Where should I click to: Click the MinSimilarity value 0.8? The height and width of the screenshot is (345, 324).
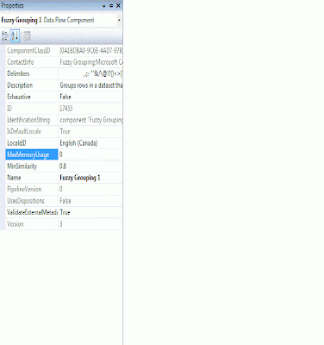(x=63, y=166)
